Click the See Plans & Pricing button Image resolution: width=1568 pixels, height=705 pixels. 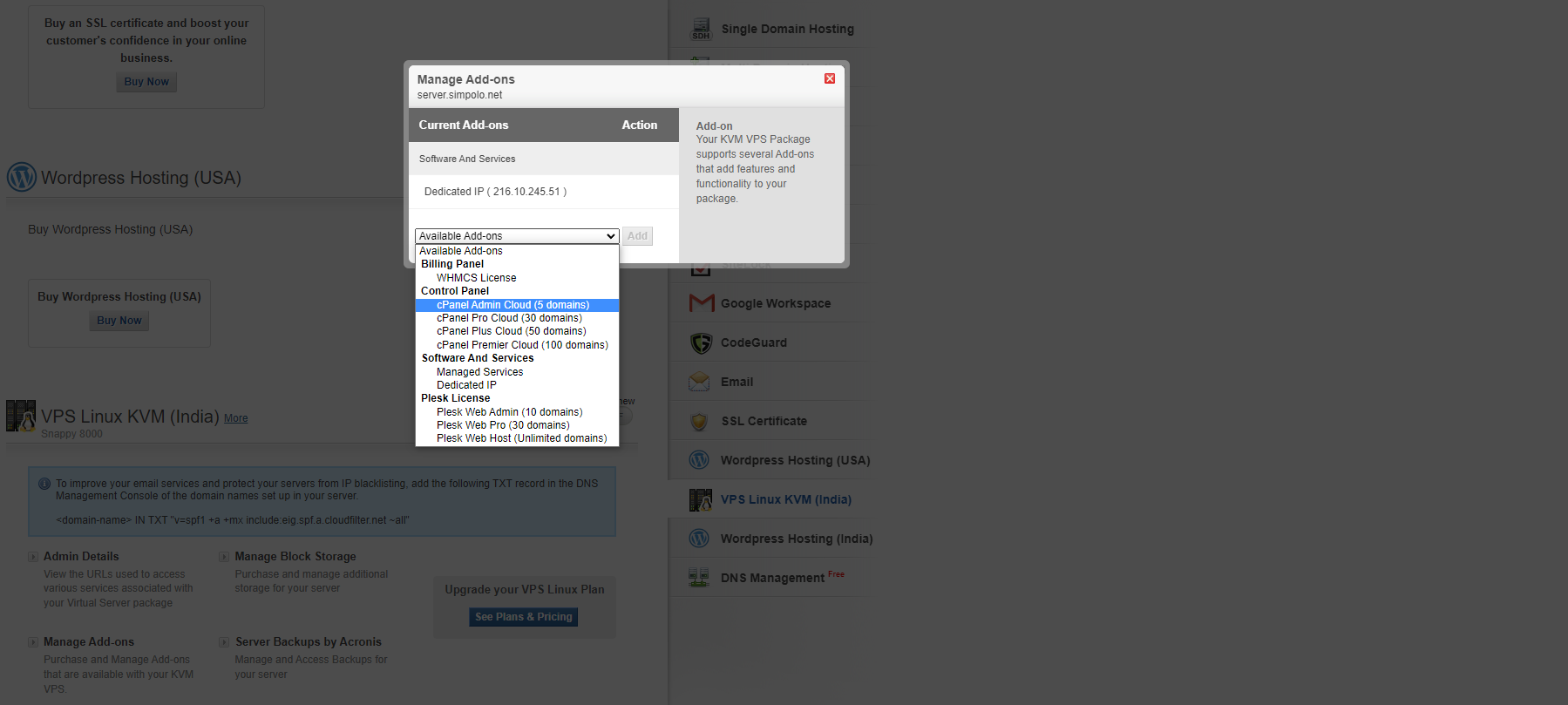[523, 617]
